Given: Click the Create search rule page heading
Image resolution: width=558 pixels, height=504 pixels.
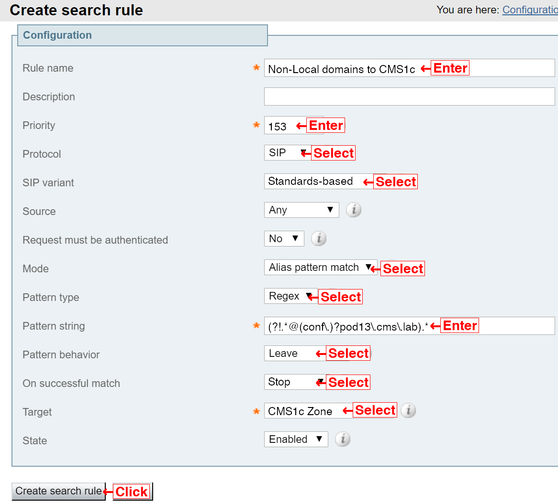Looking at the screenshot, I should pyautogui.click(x=77, y=11).
